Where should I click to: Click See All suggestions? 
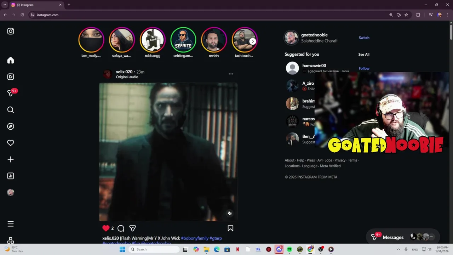click(x=364, y=55)
